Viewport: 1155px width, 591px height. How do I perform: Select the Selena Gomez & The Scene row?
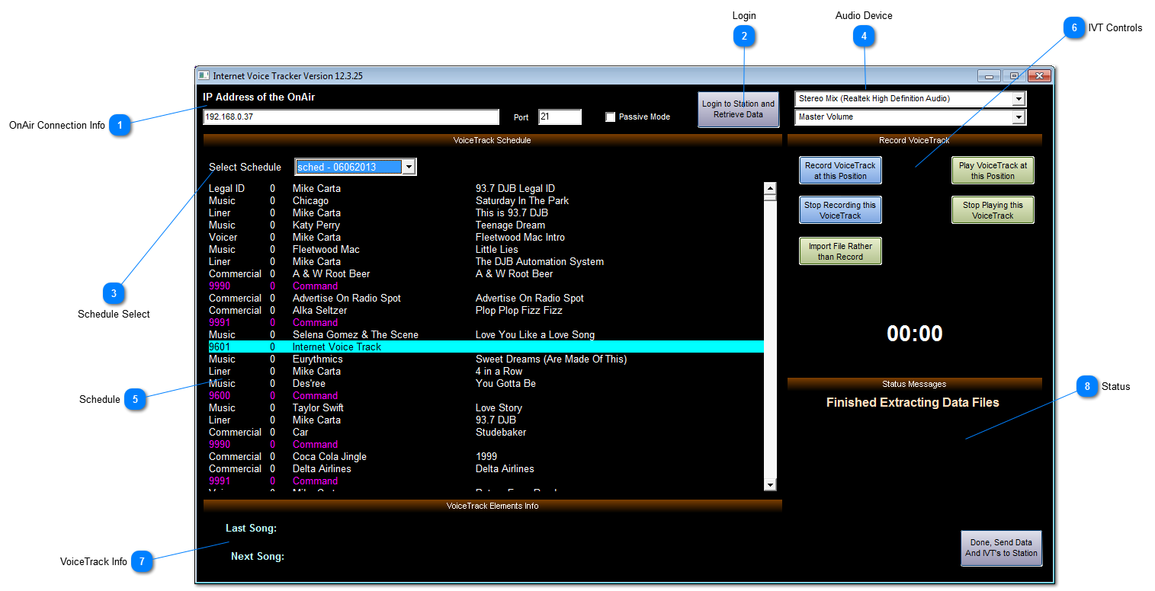[x=486, y=334]
